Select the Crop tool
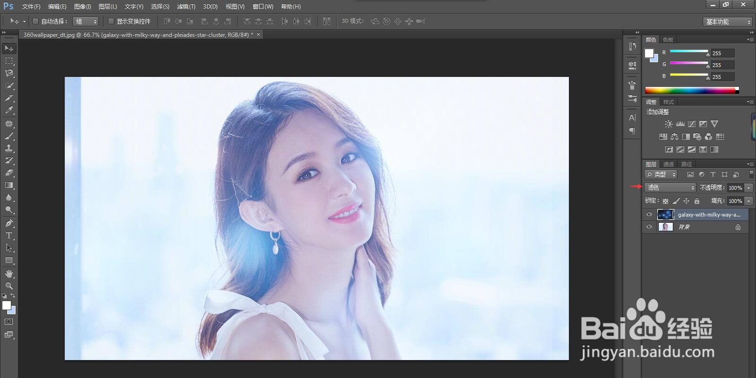756x378 pixels. click(x=9, y=98)
